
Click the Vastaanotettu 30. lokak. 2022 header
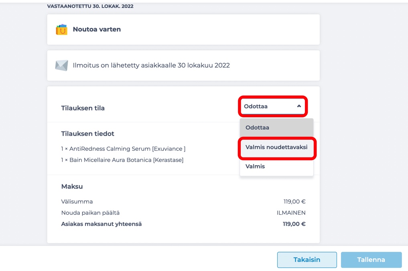90,6
